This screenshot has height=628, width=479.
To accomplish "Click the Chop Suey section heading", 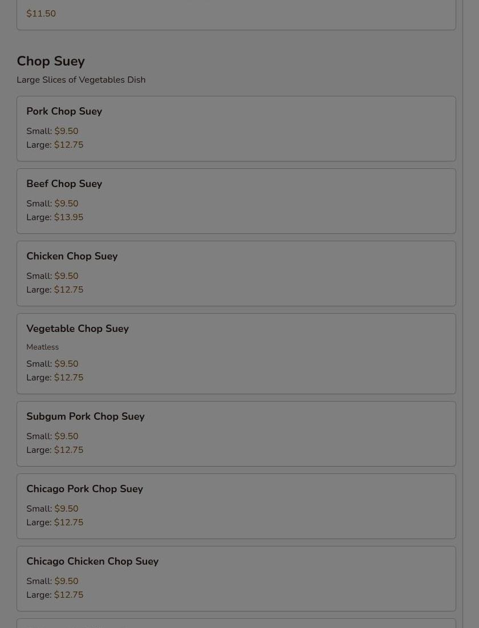I will pyautogui.click(x=51, y=61).
